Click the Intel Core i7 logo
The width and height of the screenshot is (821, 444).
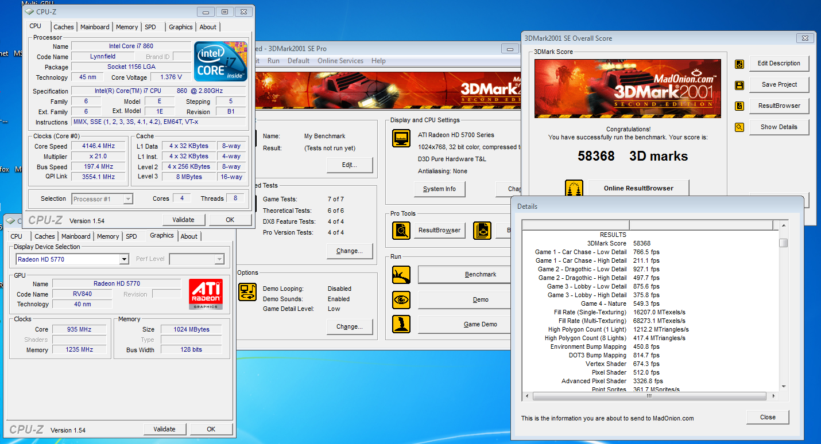click(220, 61)
